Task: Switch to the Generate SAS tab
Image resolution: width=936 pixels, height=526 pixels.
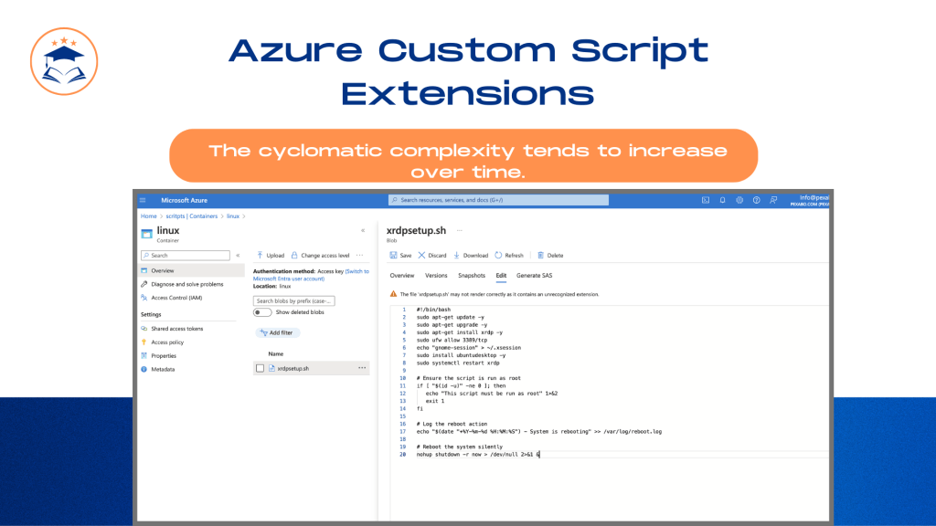Action: [534, 276]
